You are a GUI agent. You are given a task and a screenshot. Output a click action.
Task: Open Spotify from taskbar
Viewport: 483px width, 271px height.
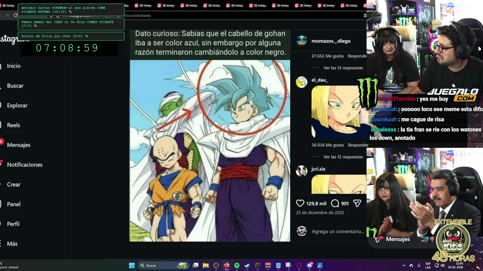237,265
